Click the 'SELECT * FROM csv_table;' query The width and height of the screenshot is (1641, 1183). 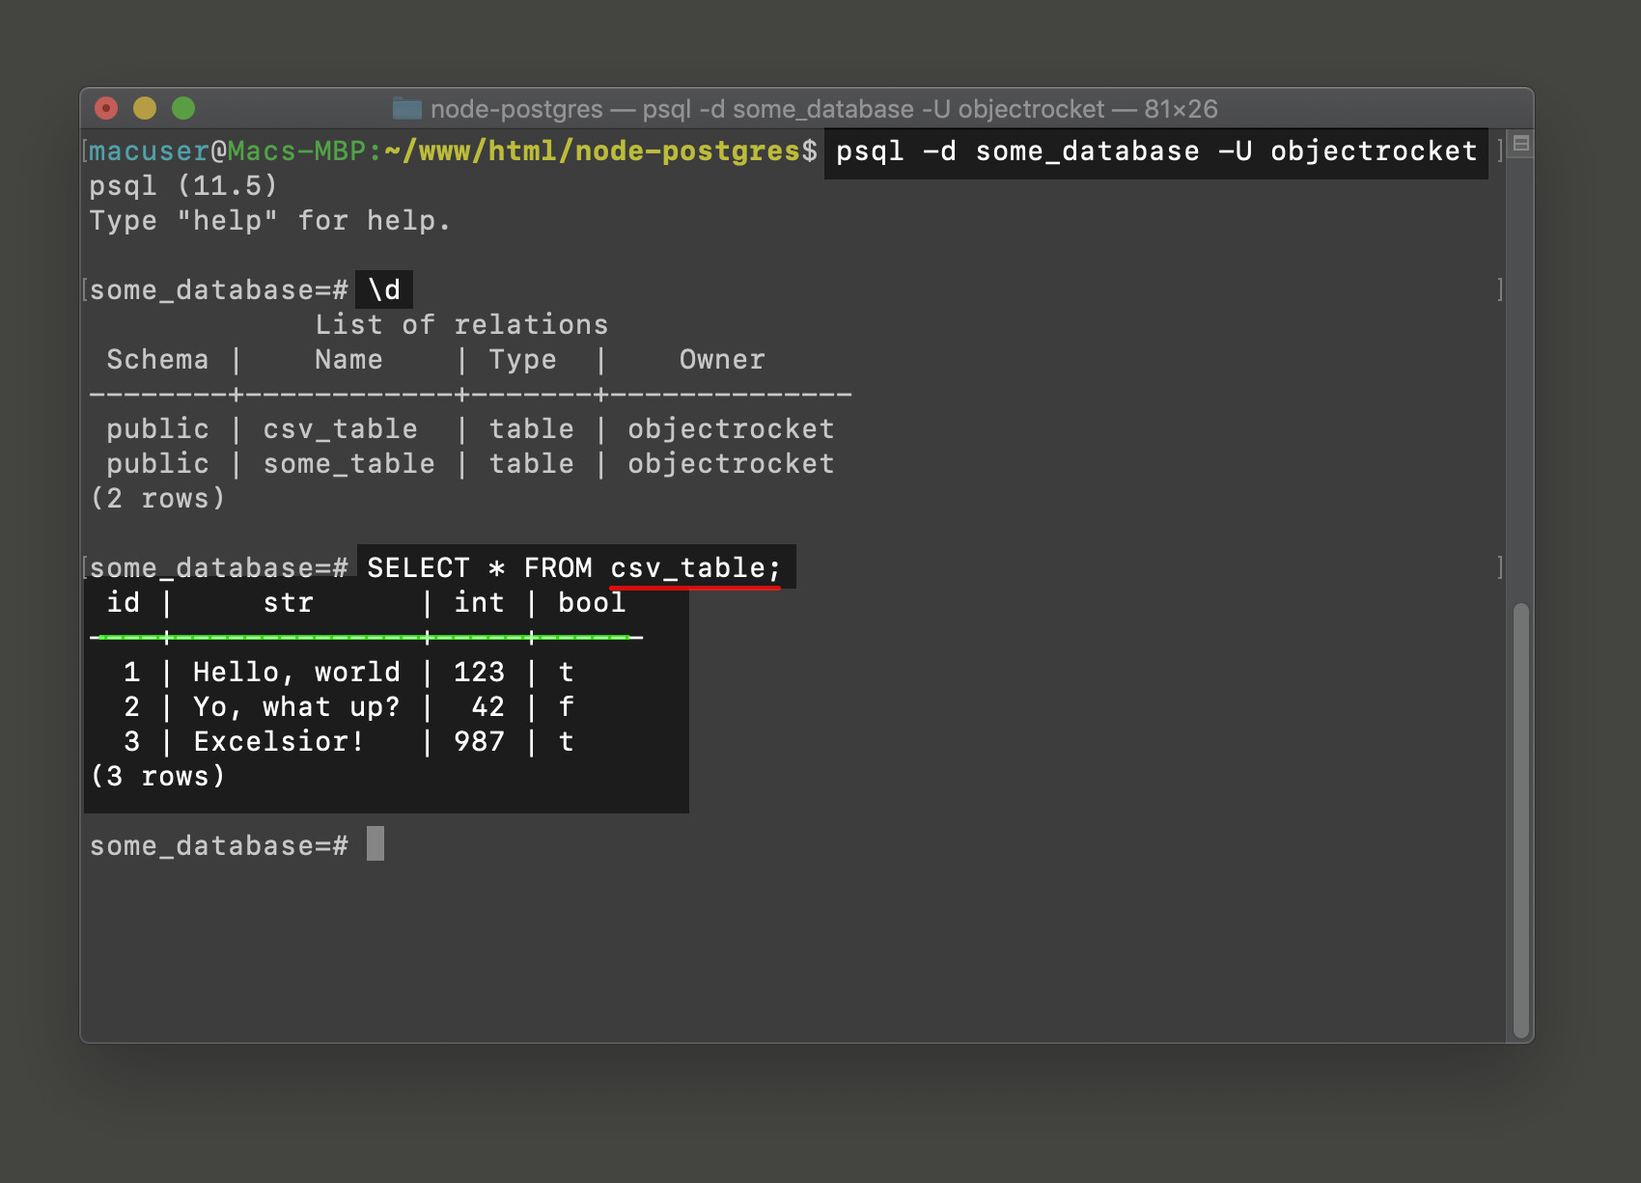click(574, 567)
